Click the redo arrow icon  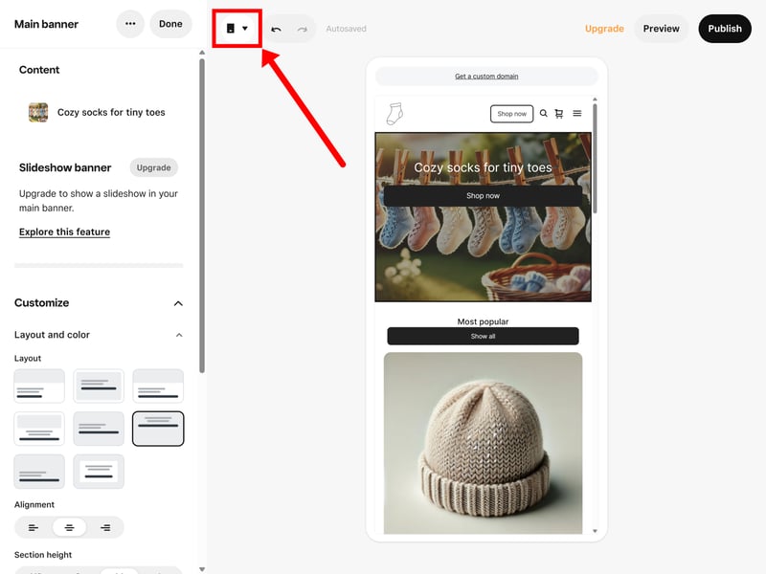303,29
